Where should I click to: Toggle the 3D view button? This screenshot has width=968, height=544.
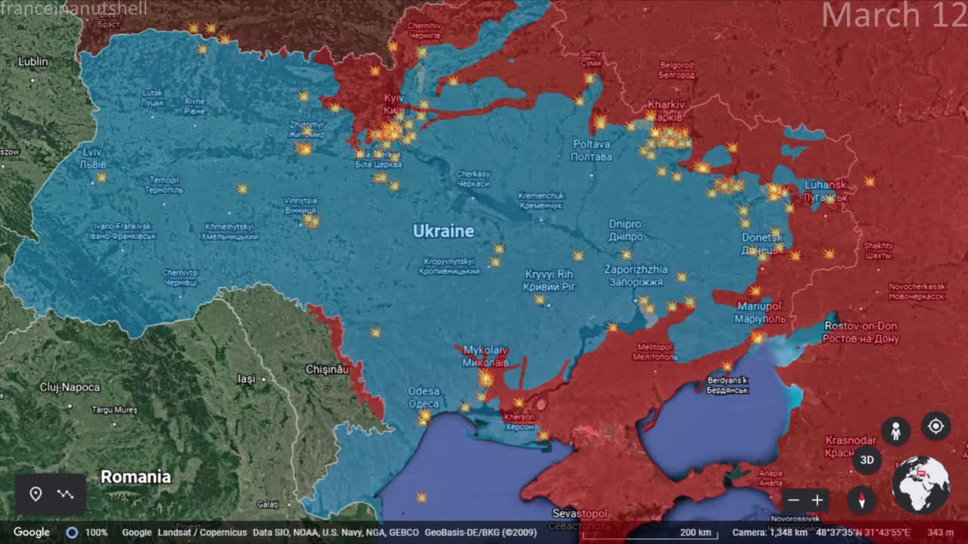(x=867, y=459)
